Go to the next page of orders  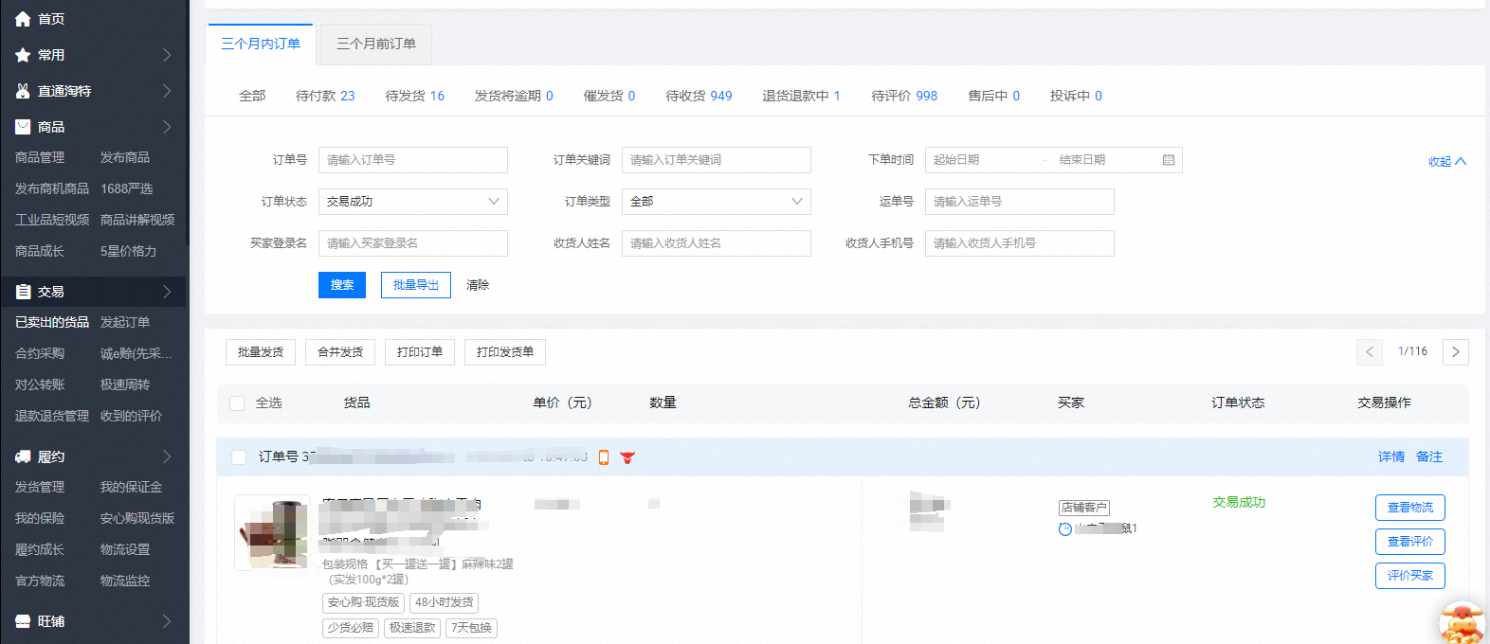point(1455,352)
